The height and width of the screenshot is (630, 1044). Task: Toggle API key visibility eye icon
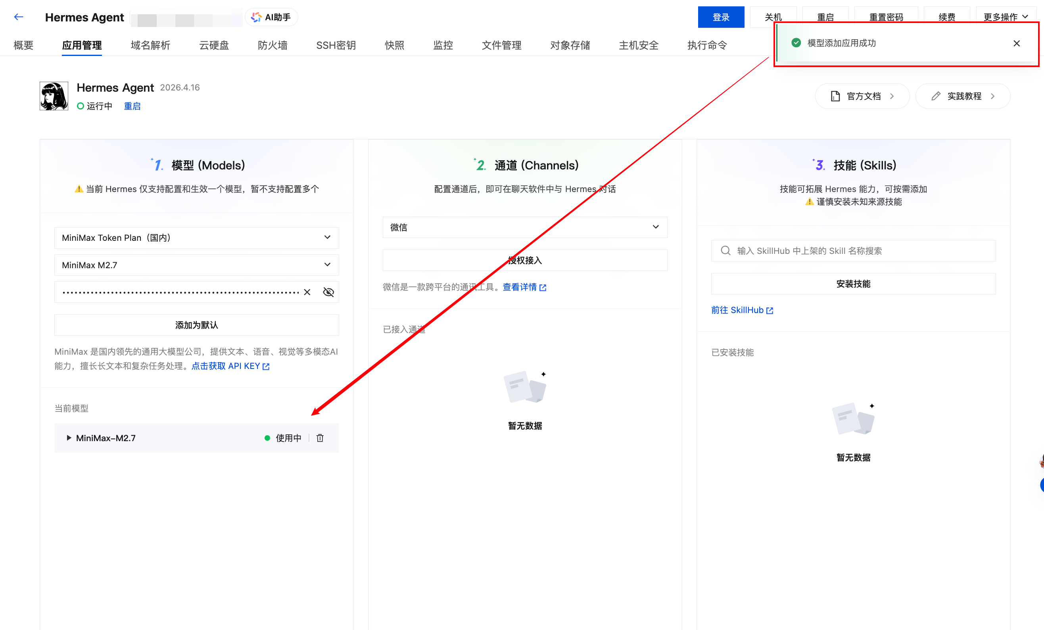328,292
